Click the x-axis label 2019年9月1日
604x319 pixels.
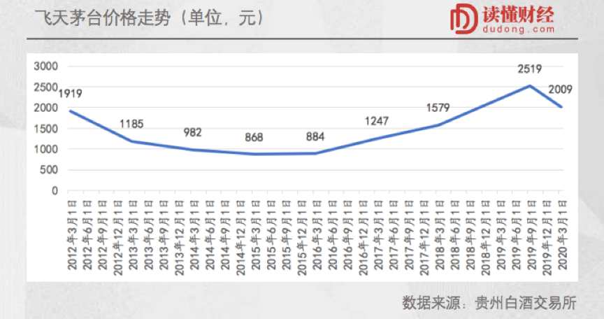(x=532, y=234)
